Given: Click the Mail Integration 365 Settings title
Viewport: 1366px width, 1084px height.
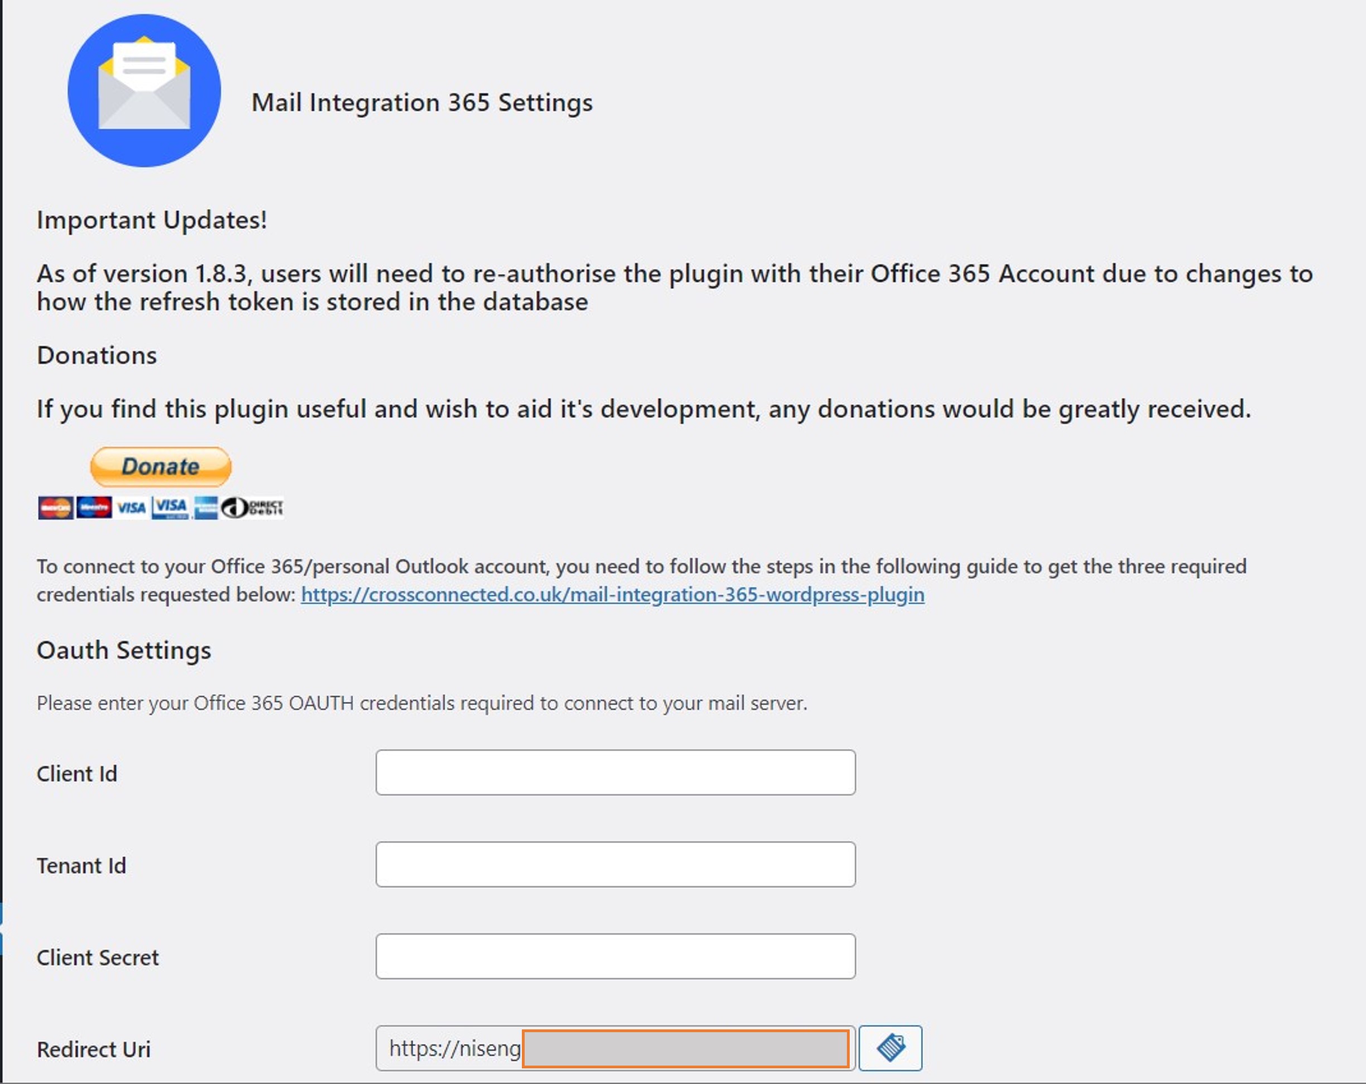Looking at the screenshot, I should pyautogui.click(x=422, y=103).
